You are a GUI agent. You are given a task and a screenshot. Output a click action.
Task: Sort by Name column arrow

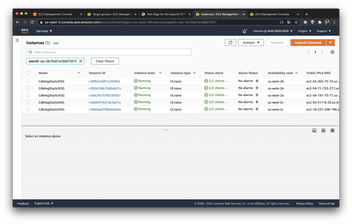click(x=79, y=73)
